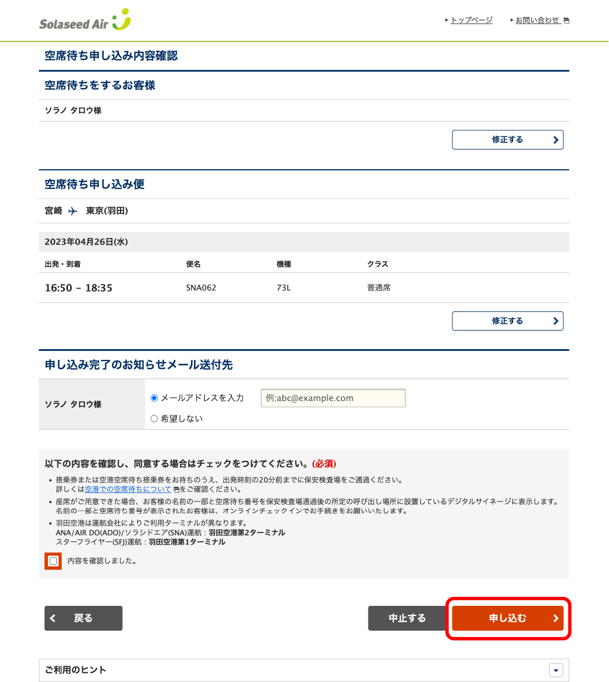The image size is (609, 682).
Task: Click the chevron on the flight section's 修正する button
Action: pos(555,321)
